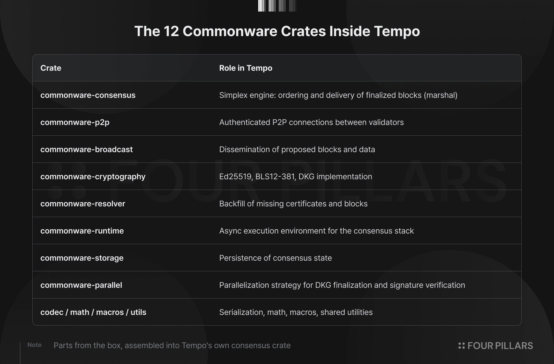Select 'Persistence of consensus state' description

click(276, 258)
